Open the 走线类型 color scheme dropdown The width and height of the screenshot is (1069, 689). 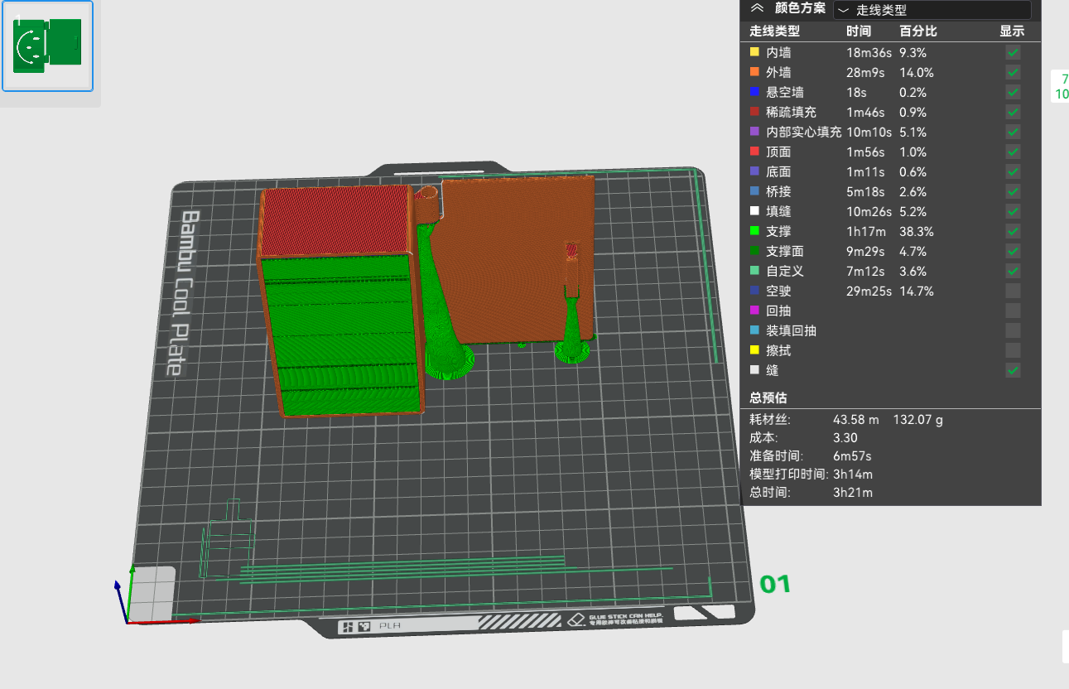point(932,10)
